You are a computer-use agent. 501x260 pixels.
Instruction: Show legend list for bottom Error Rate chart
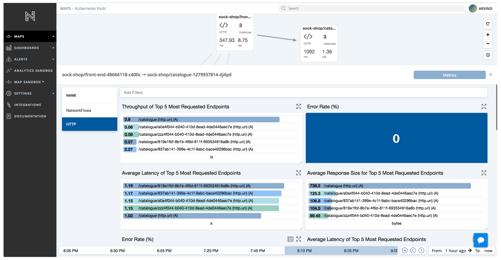click(x=290, y=239)
